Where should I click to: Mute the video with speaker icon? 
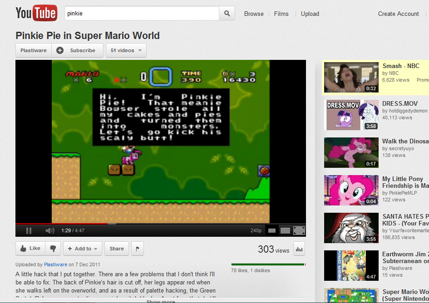[49, 231]
